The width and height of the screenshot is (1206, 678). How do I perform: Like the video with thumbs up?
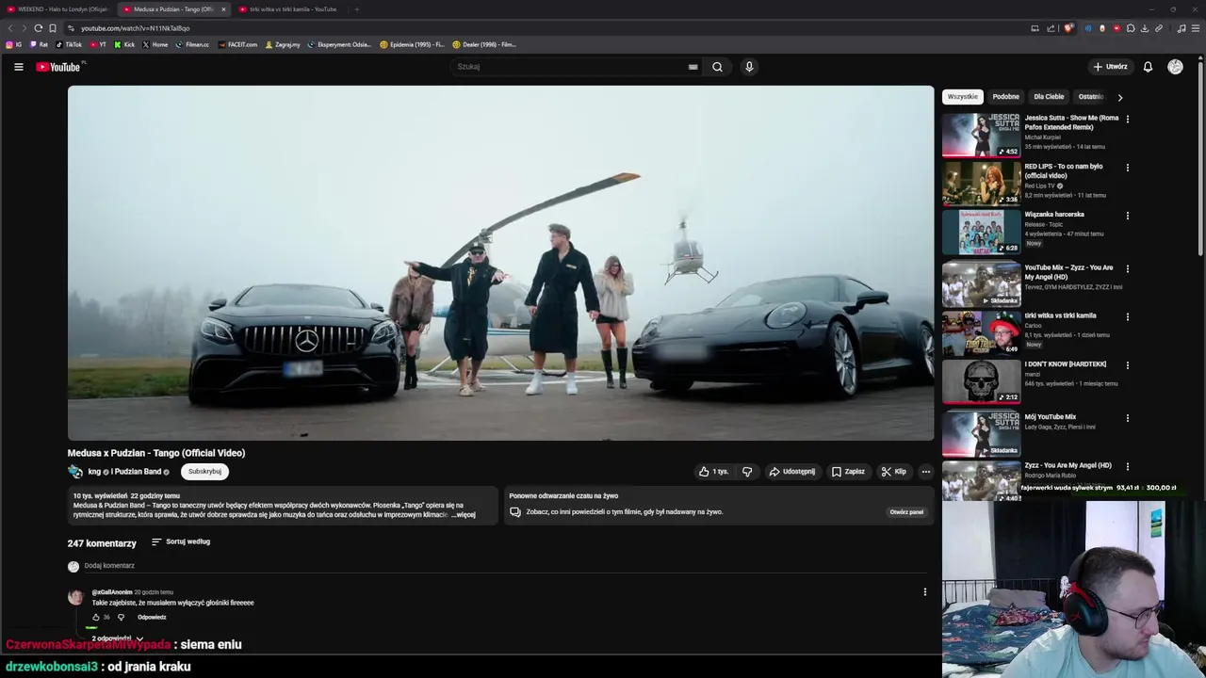713,472
